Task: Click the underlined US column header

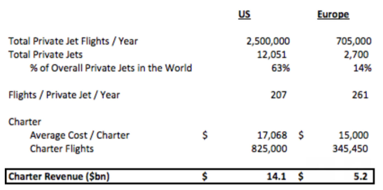Action: tap(244, 14)
